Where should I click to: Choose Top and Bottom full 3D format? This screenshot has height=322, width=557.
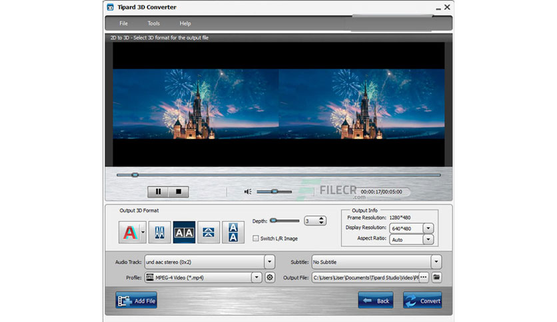tap(233, 232)
